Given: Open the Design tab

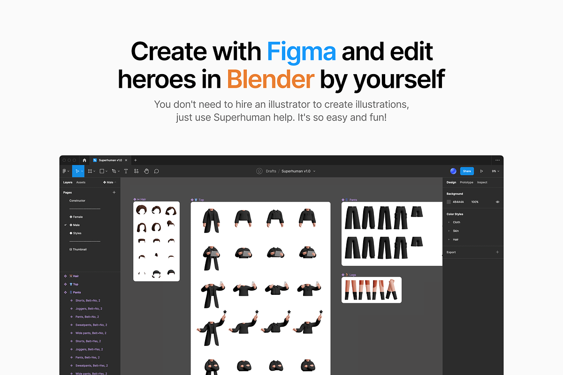Looking at the screenshot, I should [451, 182].
